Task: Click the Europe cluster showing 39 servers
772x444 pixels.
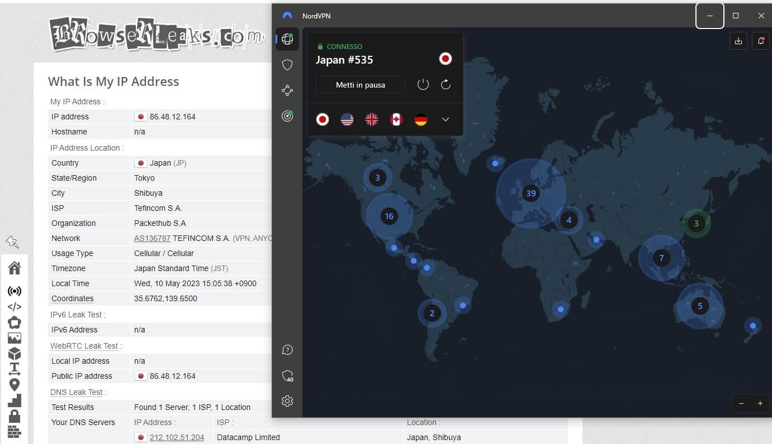Action: (x=531, y=193)
